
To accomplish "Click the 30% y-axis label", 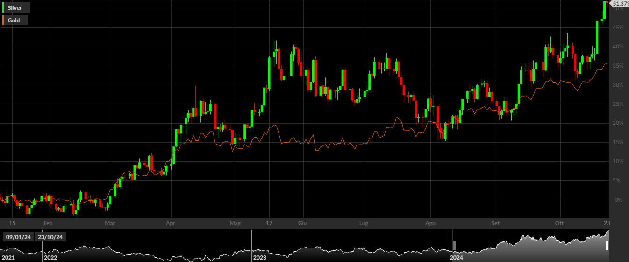I will click(618, 85).
